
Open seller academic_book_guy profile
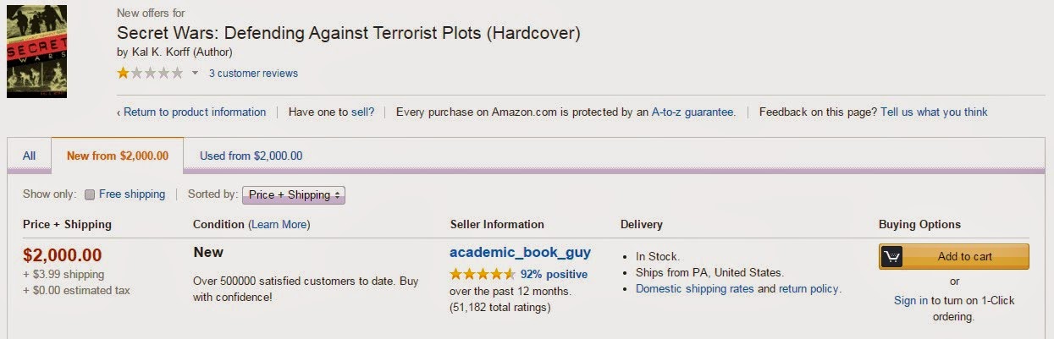[520, 252]
